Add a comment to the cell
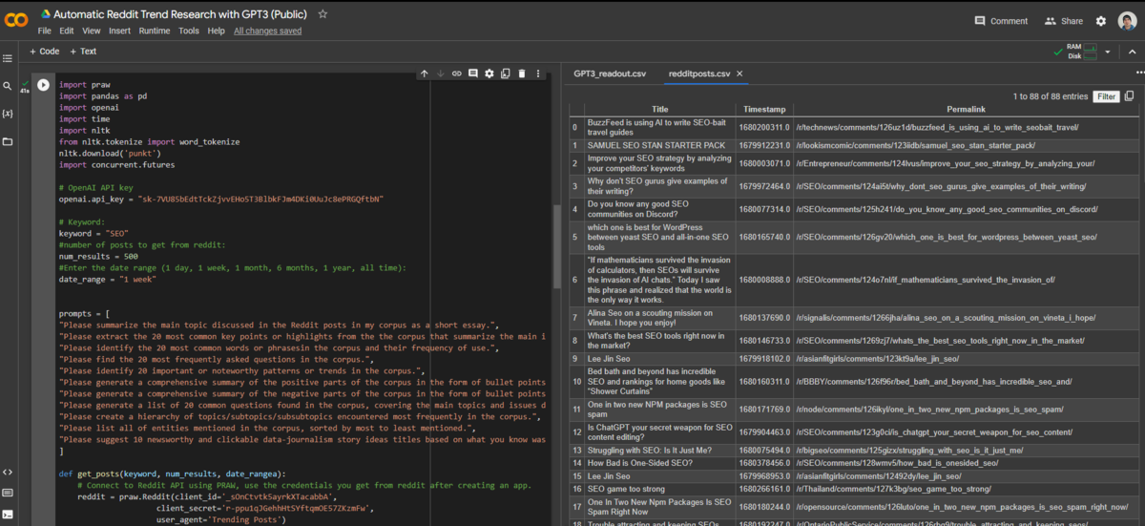This screenshot has height=526, width=1145. [x=472, y=74]
